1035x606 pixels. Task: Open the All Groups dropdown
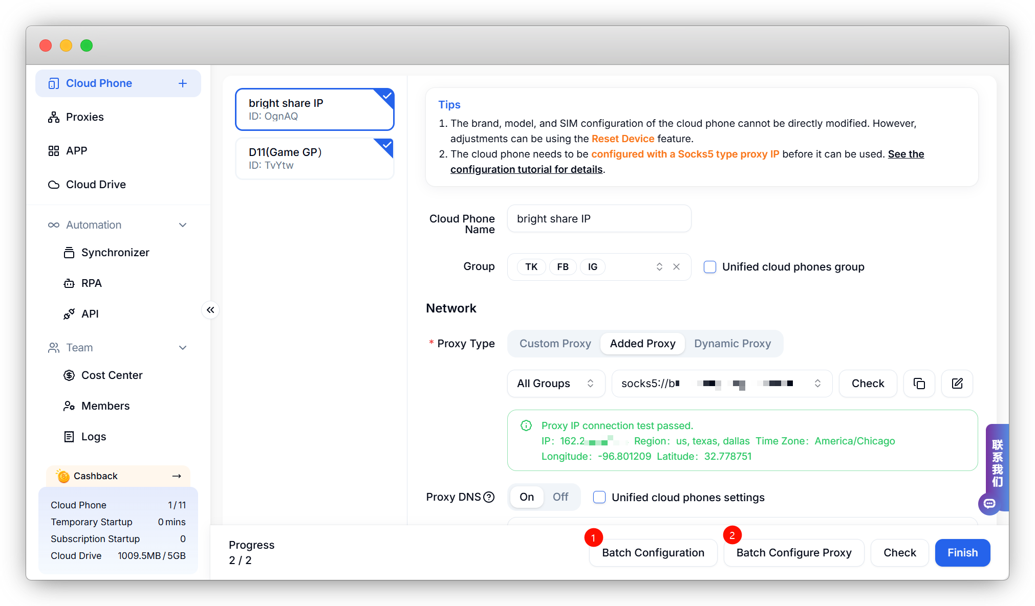click(555, 384)
